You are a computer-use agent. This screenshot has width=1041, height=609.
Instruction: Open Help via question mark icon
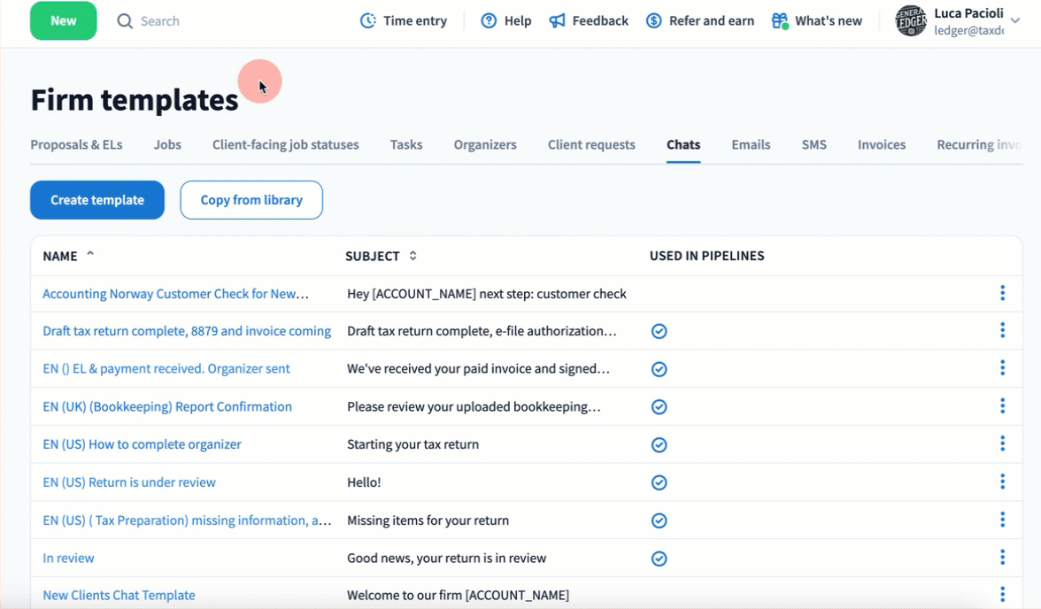coord(489,20)
